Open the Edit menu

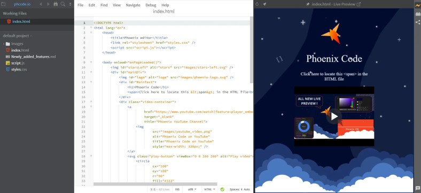point(92,5)
